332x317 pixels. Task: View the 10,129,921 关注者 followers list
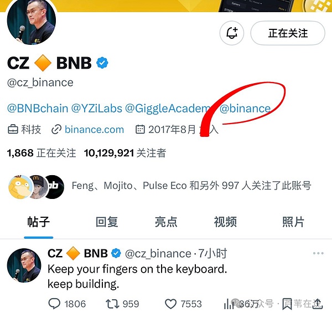[125, 153]
